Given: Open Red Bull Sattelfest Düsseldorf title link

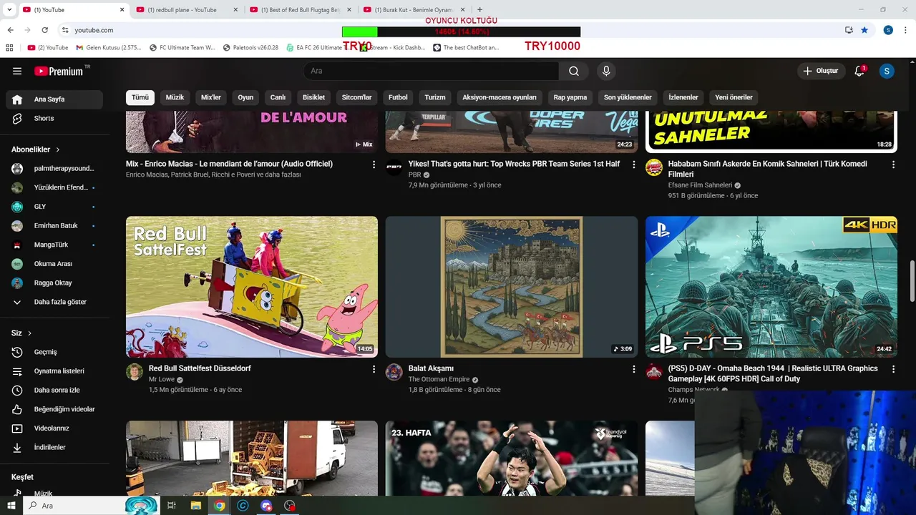Looking at the screenshot, I should 200,368.
